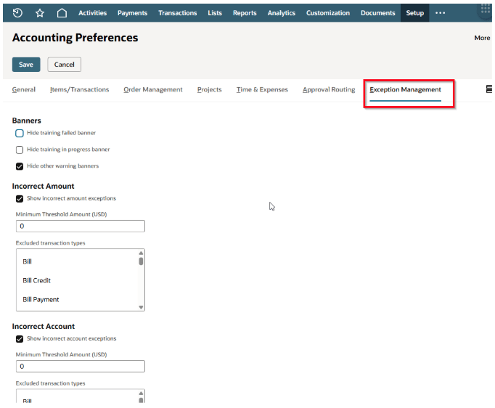Click Incorrect Amount Minimum Threshold Amount field
495x408 pixels.
coord(81,226)
